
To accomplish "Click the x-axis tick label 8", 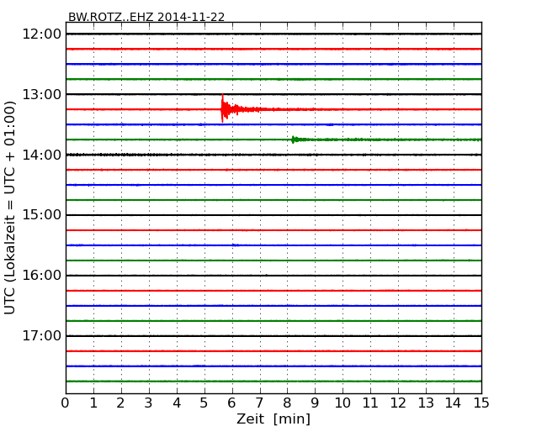I will (287, 403).
